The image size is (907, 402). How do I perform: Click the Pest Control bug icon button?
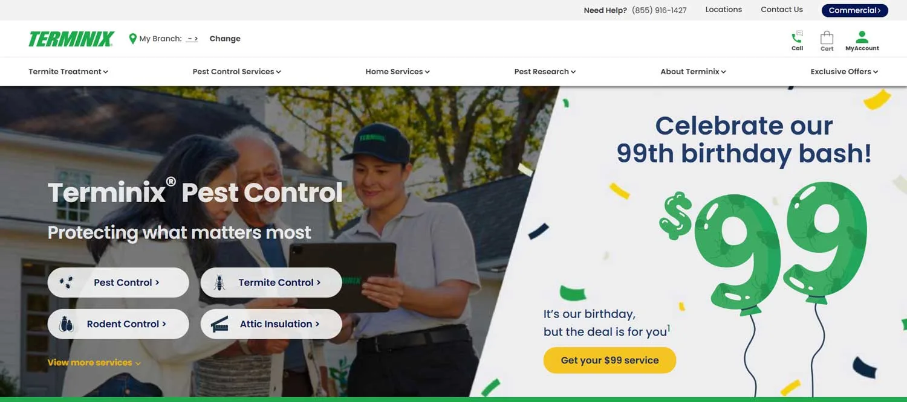coord(119,282)
